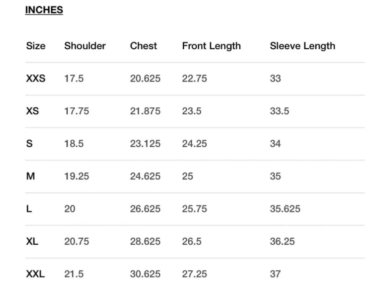Select the 17.75 shoulder value for XS
373x294 pixels.
(x=77, y=111)
